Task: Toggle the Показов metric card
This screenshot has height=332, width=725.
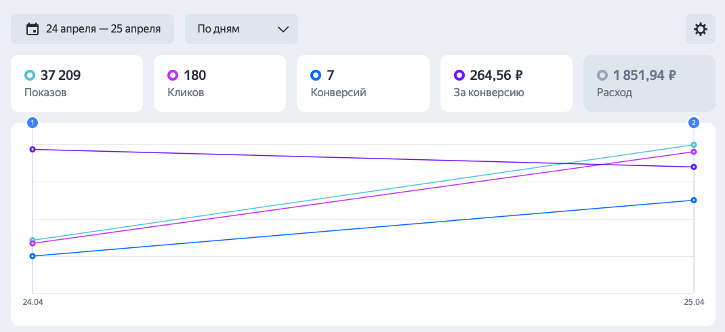Action: (77, 83)
